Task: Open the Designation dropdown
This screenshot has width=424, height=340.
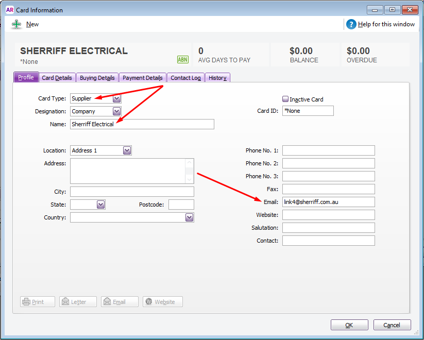Action: [x=116, y=111]
